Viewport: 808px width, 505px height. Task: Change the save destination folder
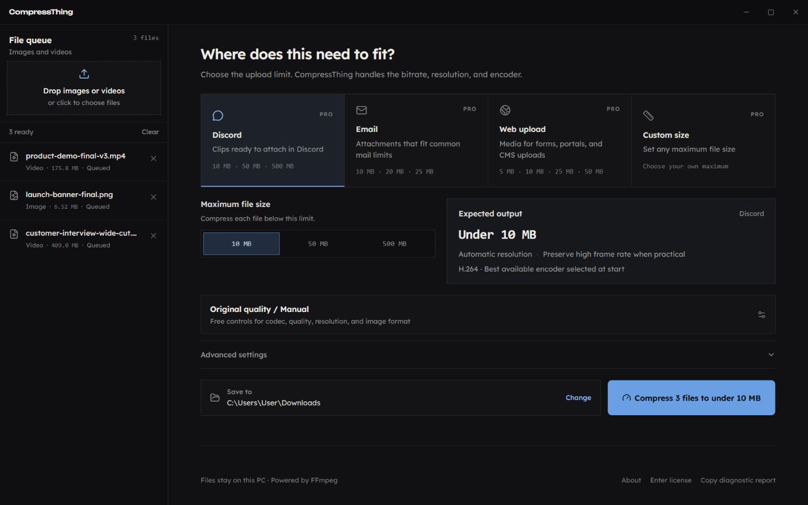(579, 398)
